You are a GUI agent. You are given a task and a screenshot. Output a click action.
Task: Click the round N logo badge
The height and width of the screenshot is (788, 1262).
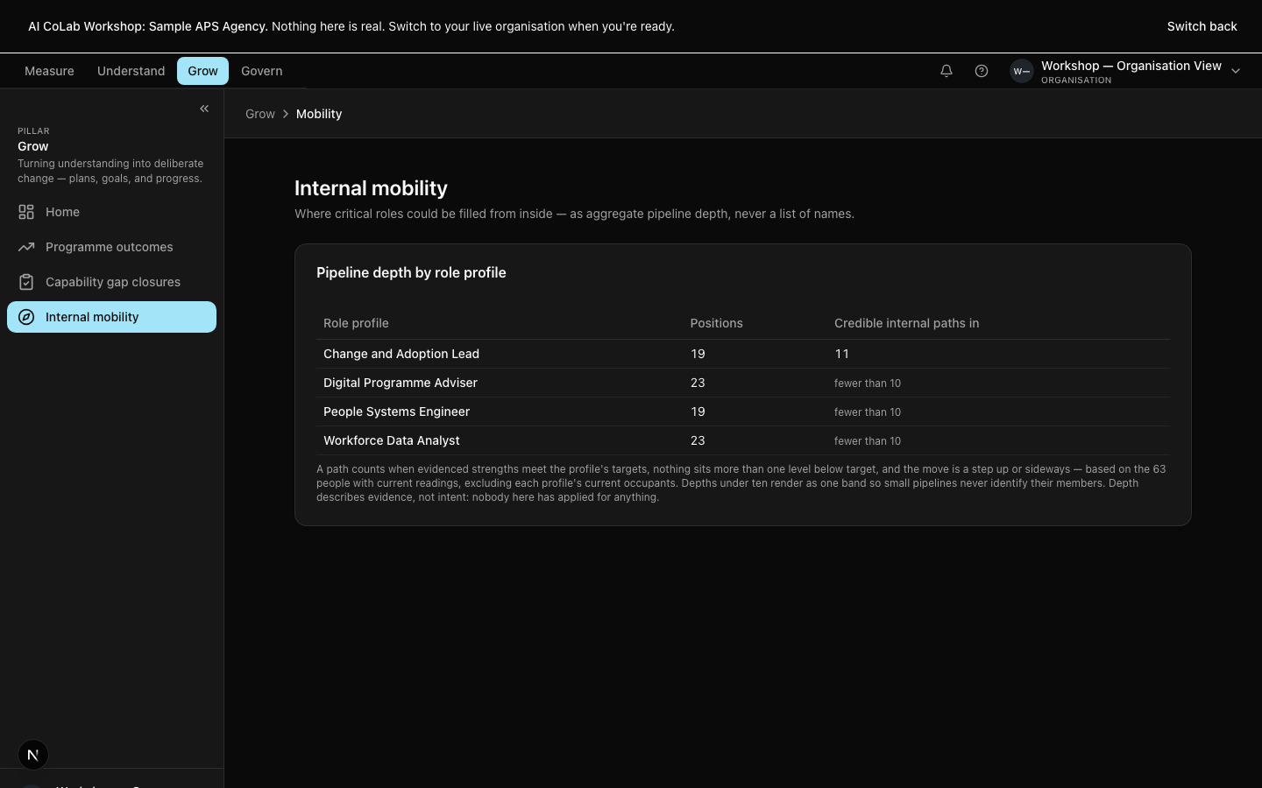click(33, 755)
